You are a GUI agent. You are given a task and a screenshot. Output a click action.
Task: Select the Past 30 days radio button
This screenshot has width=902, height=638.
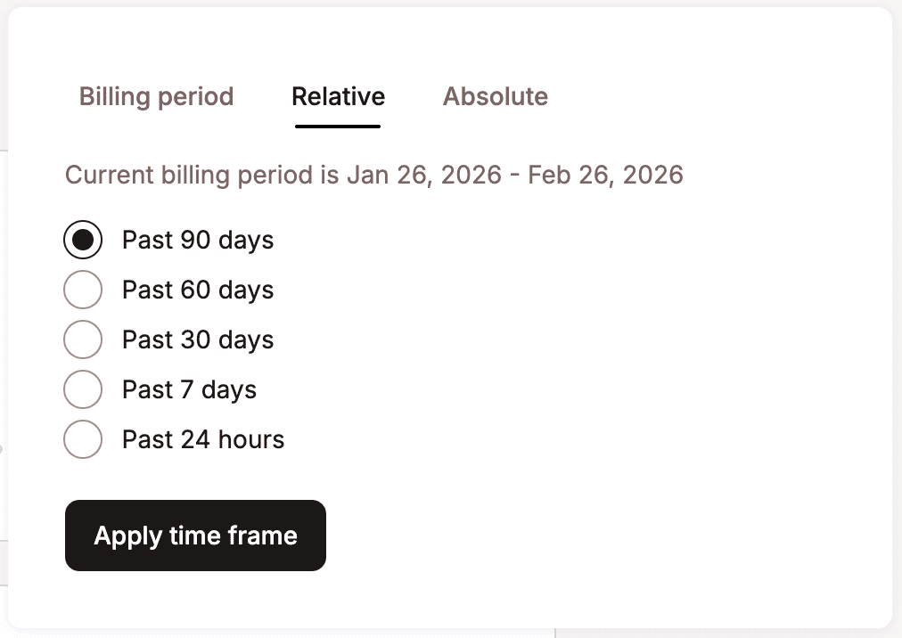pyautogui.click(x=83, y=339)
